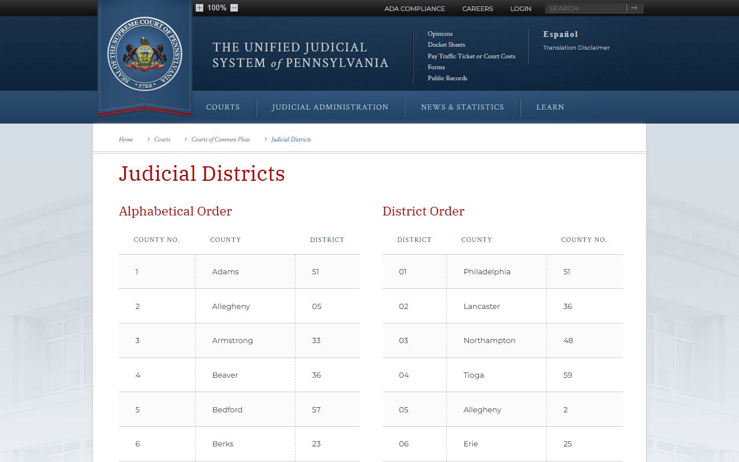Click the District Order heading
The width and height of the screenshot is (739, 462).
coord(423,211)
